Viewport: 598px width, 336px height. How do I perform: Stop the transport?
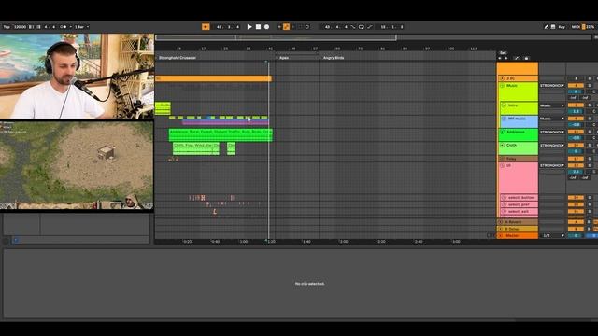(x=258, y=27)
